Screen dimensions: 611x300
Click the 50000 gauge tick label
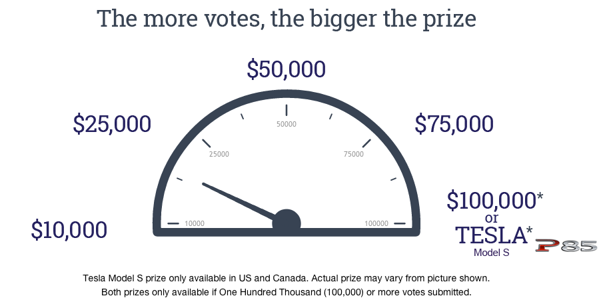pyautogui.click(x=287, y=124)
